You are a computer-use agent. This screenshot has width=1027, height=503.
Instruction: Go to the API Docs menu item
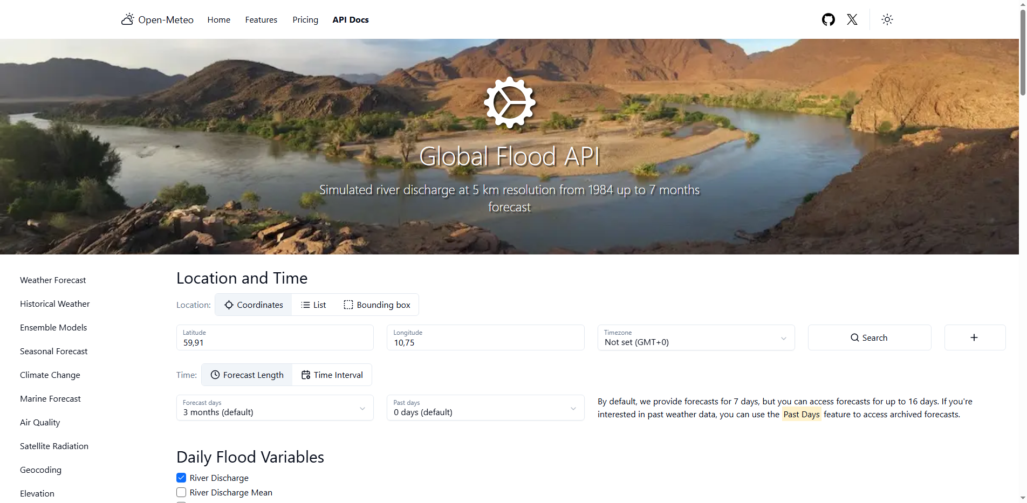(x=351, y=19)
